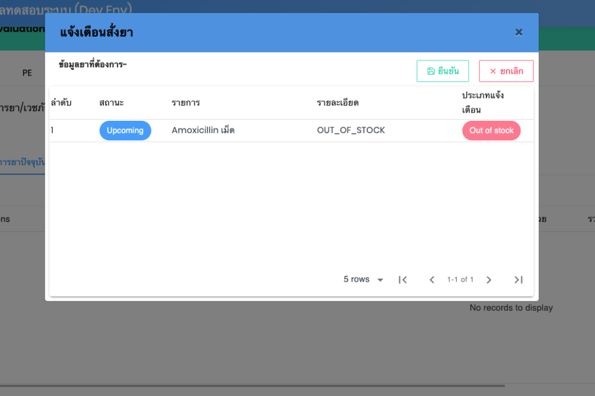Jump to the first page of results
This screenshot has height=396, width=595.
pyautogui.click(x=403, y=280)
